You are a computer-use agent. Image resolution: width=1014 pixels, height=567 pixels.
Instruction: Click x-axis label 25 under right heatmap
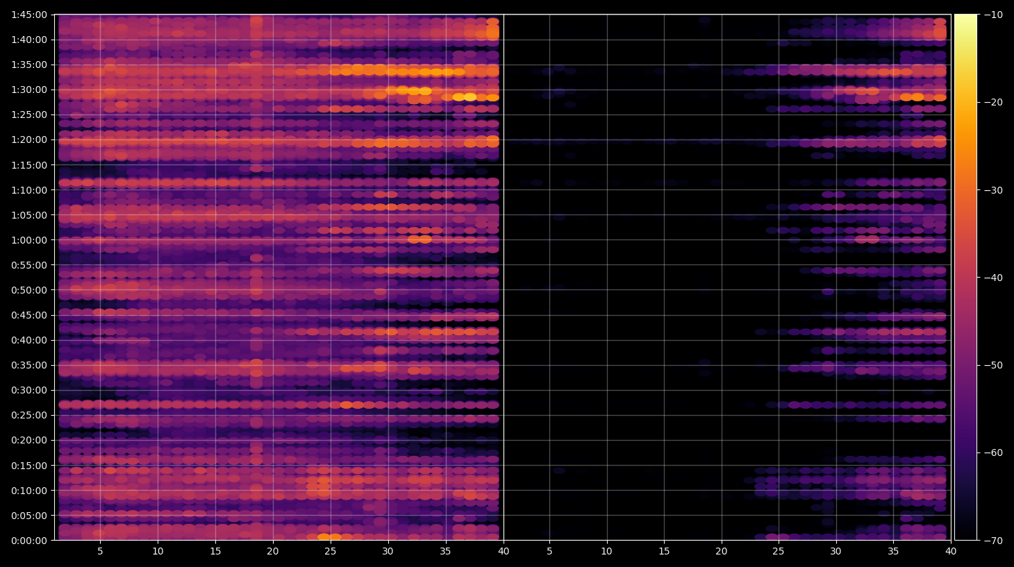[779, 552]
